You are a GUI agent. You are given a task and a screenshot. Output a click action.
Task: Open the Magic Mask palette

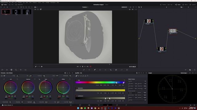pyautogui.click(x=111, y=70)
